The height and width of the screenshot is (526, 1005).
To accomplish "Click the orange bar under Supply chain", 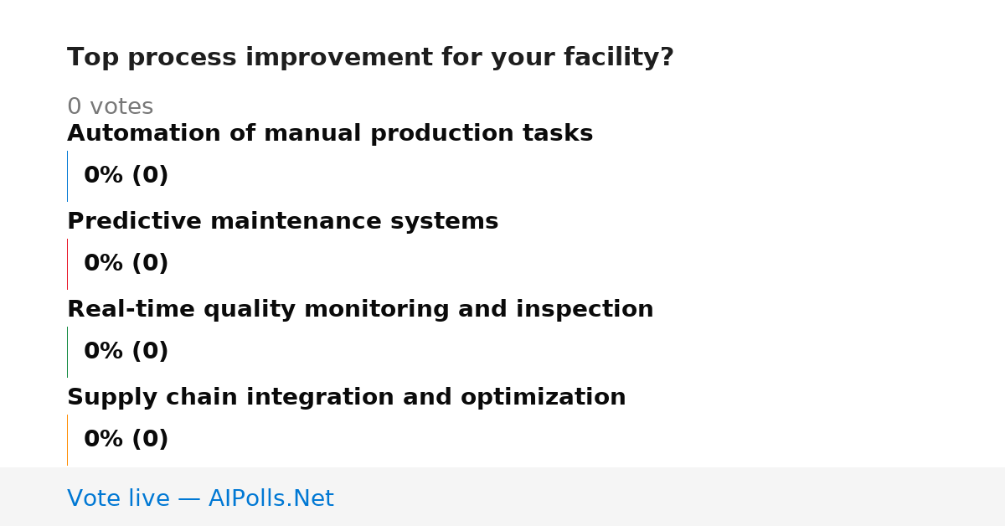I will [67, 440].
